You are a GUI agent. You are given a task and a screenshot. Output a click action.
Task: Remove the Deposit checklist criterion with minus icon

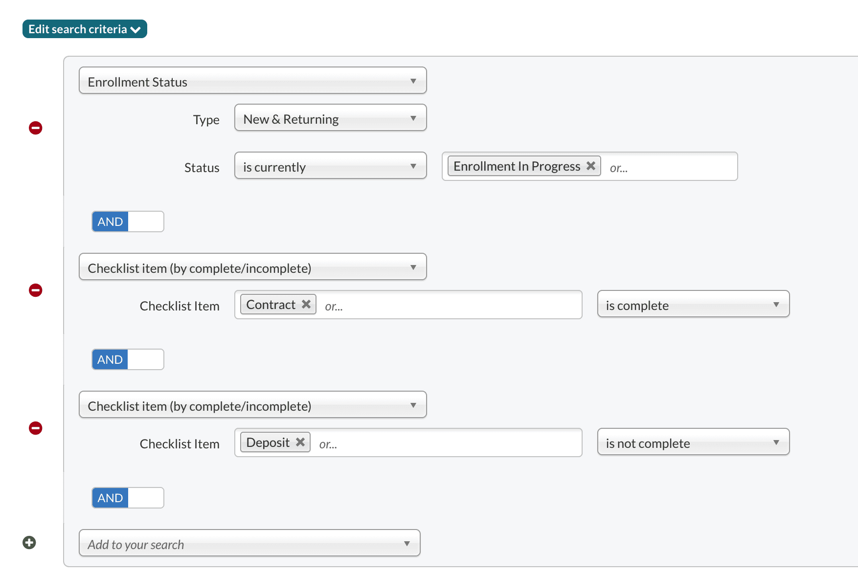pos(35,428)
